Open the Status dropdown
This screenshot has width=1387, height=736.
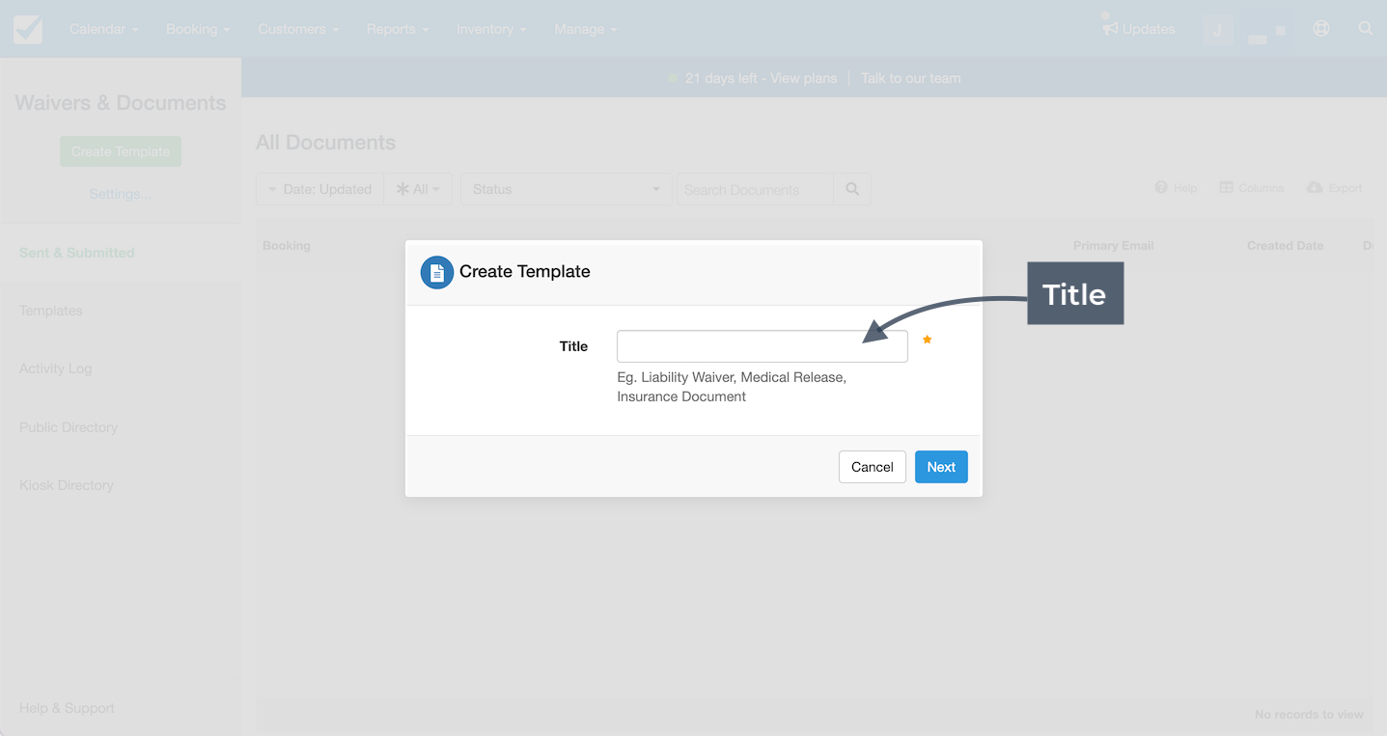point(567,189)
